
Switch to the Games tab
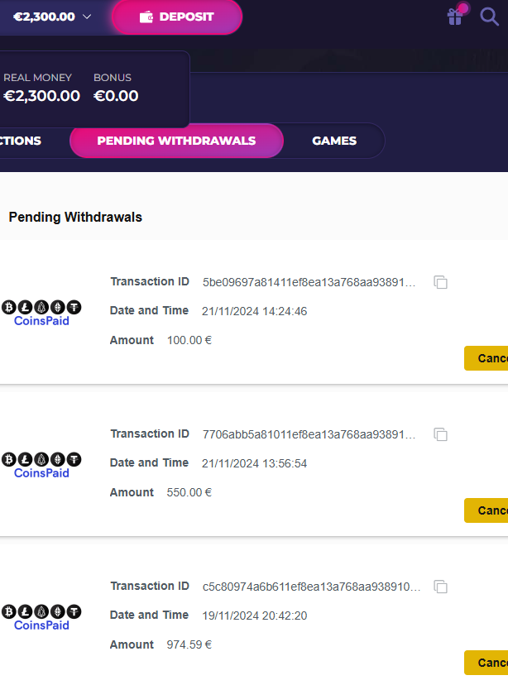click(334, 141)
